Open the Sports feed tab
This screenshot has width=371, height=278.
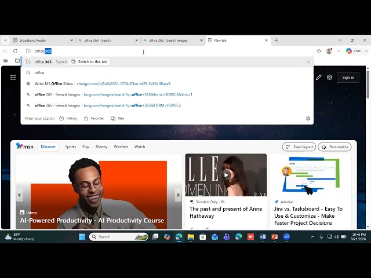point(71,147)
